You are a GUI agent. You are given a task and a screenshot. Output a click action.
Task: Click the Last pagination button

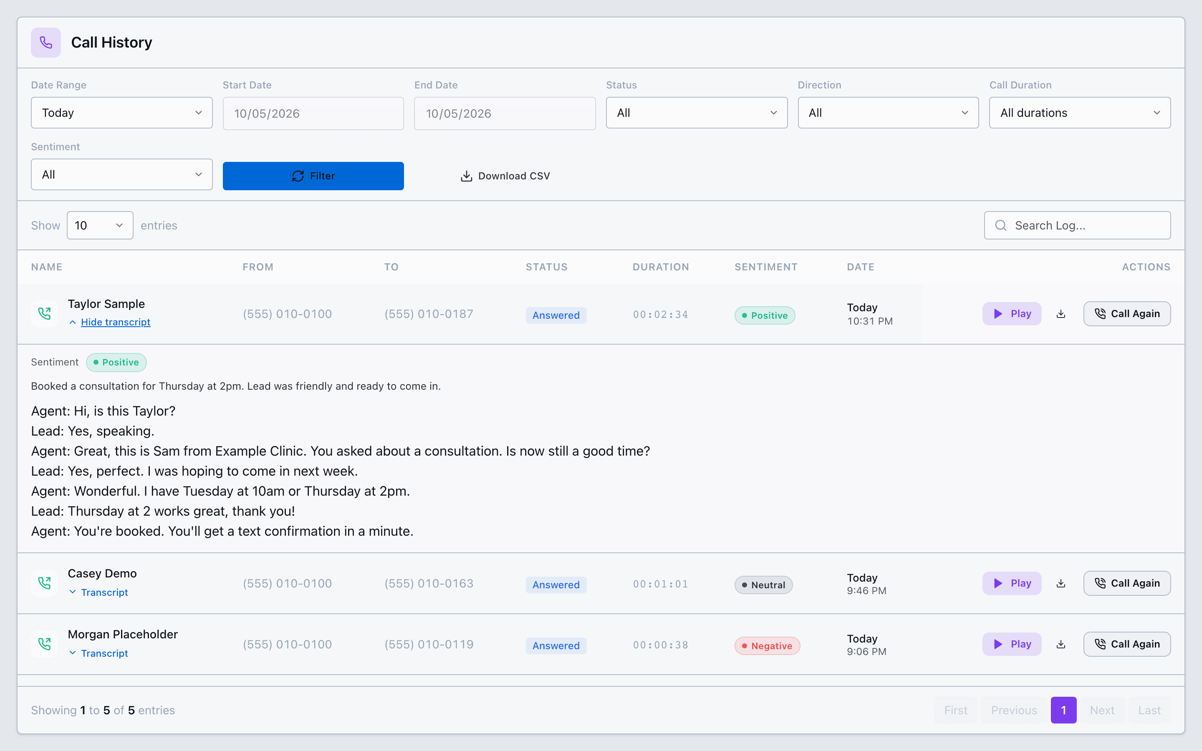tap(1149, 710)
